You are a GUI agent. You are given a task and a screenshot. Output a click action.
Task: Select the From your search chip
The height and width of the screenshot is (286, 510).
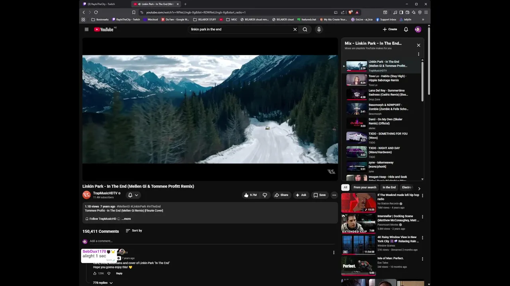point(365,187)
